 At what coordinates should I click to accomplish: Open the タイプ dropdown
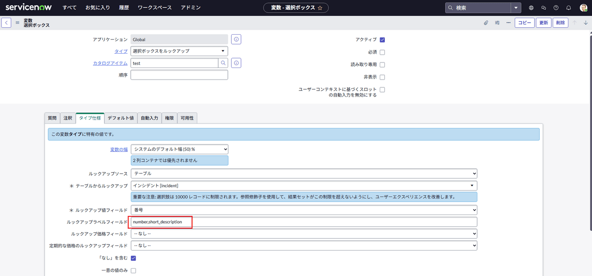(x=179, y=51)
